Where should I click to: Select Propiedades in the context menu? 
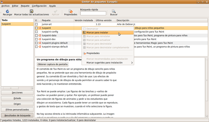[108, 53]
